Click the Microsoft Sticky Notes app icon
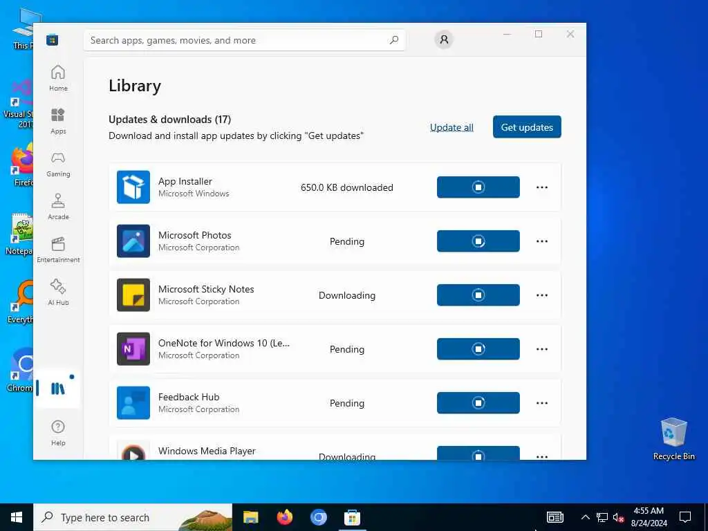 pos(133,295)
